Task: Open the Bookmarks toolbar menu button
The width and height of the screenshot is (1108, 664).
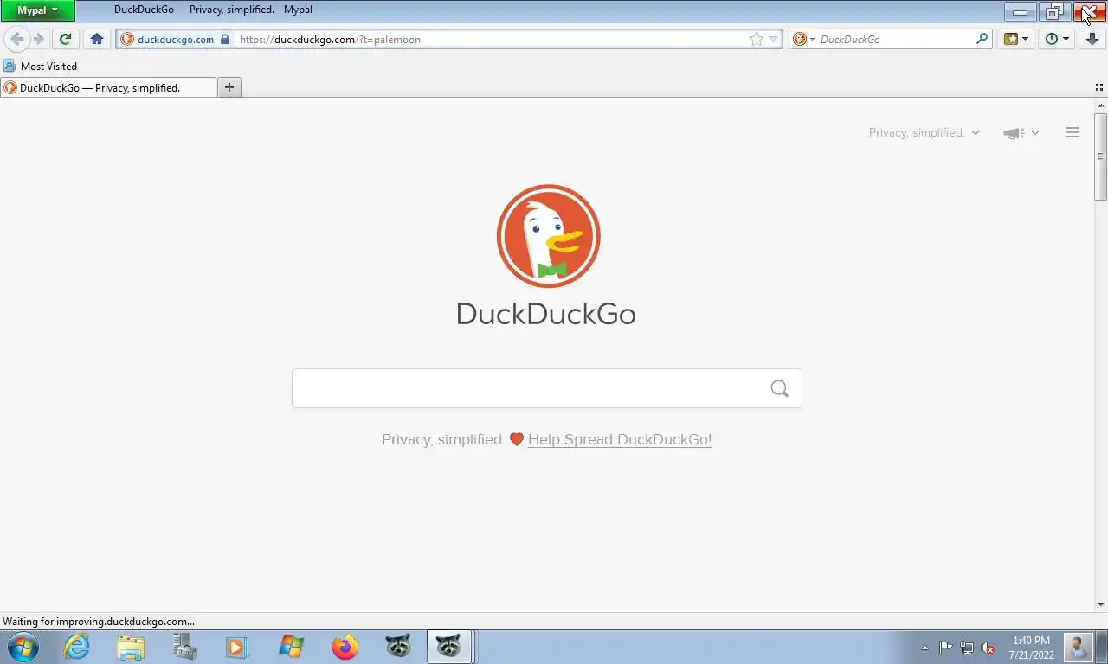Action: click(x=1016, y=39)
